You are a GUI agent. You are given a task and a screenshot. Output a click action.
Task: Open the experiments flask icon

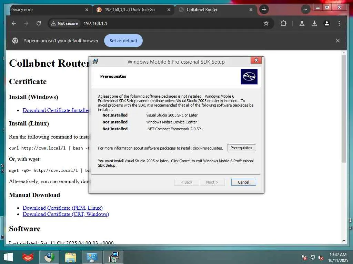coord(302,23)
